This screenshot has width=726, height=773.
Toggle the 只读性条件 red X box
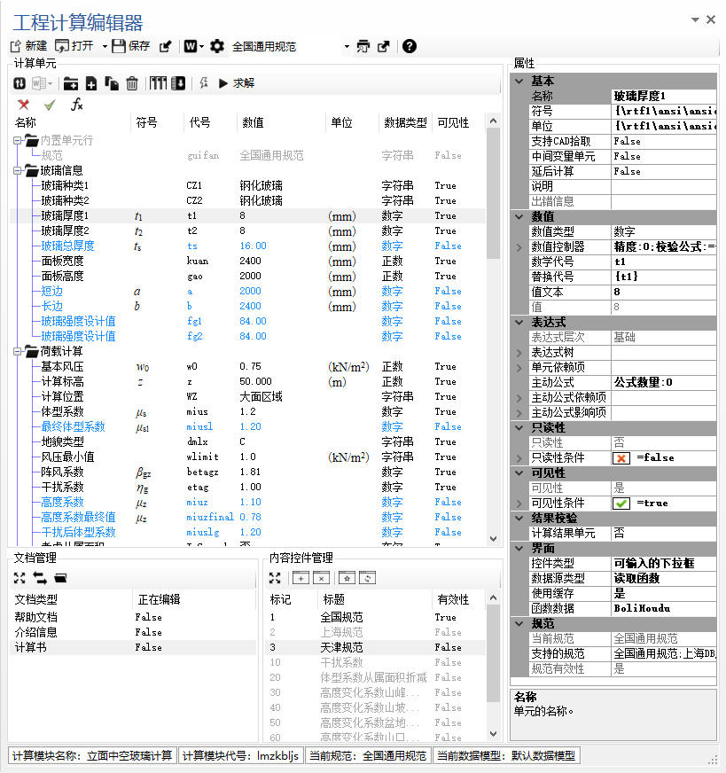pyautogui.click(x=622, y=457)
